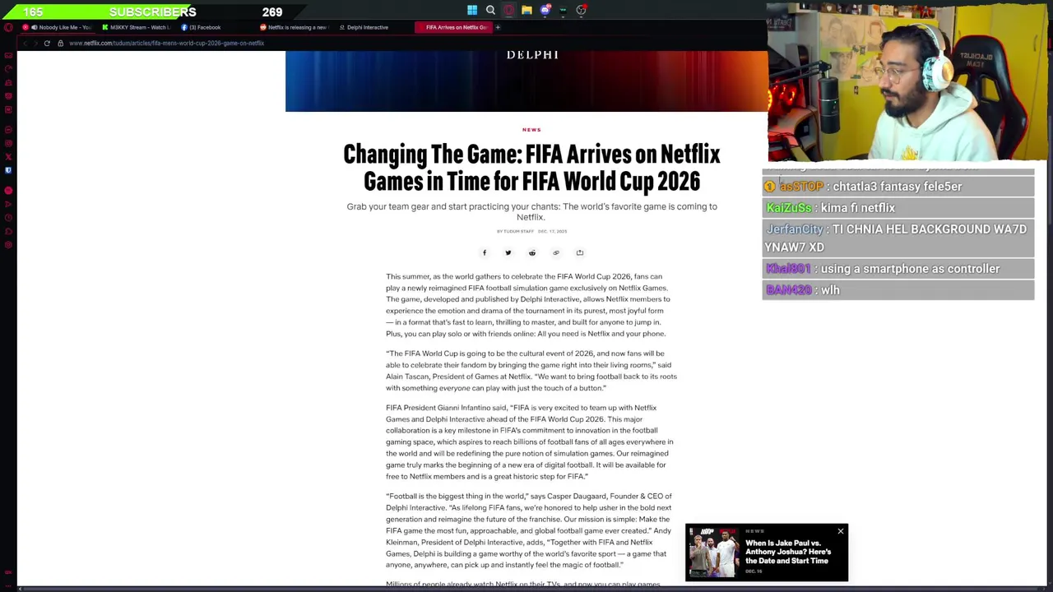Click the NEWS category label
Image resolution: width=1053 pixels, height=592 pixels.
(531, 130)
